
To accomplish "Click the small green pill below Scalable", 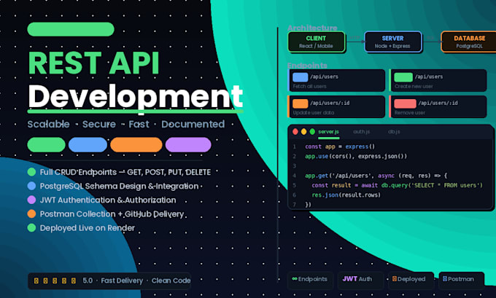I will coord(47,145).
